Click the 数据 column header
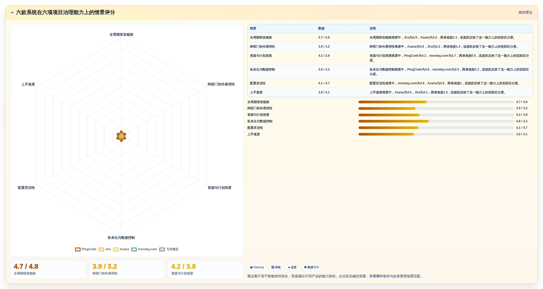 (321, 28)
